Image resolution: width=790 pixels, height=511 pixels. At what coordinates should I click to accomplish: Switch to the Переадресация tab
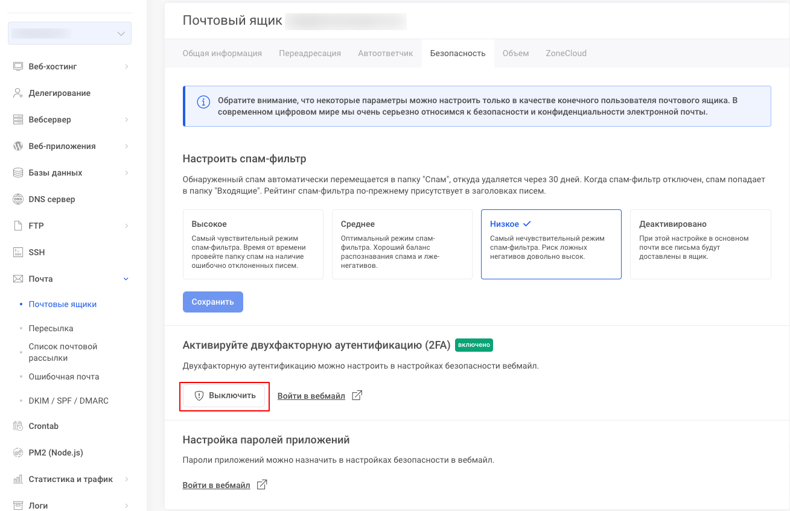310,53
